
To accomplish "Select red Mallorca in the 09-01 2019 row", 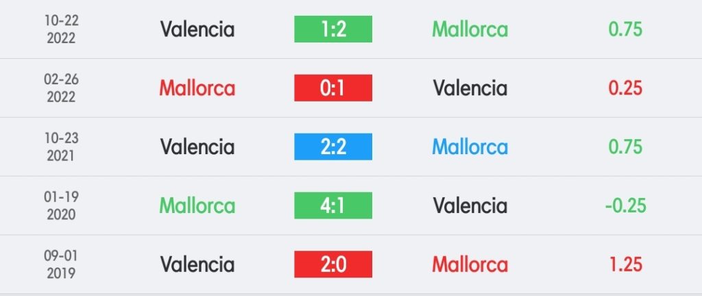I will 470,264.
